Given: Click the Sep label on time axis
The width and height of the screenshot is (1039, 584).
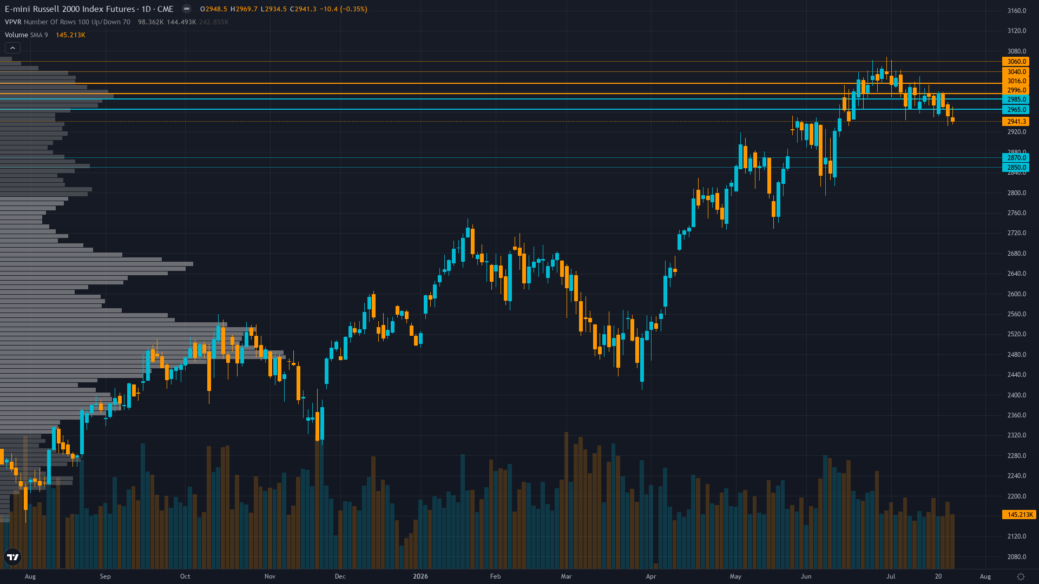Looking at the screenshot, I should point(106,576).
